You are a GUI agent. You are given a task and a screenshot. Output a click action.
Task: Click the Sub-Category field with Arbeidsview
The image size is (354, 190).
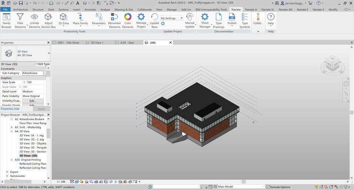click(32, 73)
